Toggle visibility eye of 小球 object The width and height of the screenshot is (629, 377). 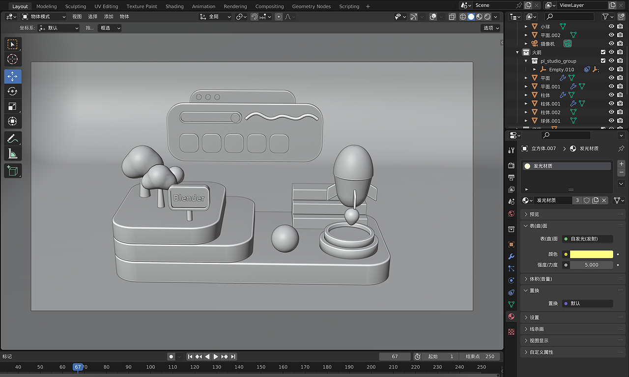[612, 27]
